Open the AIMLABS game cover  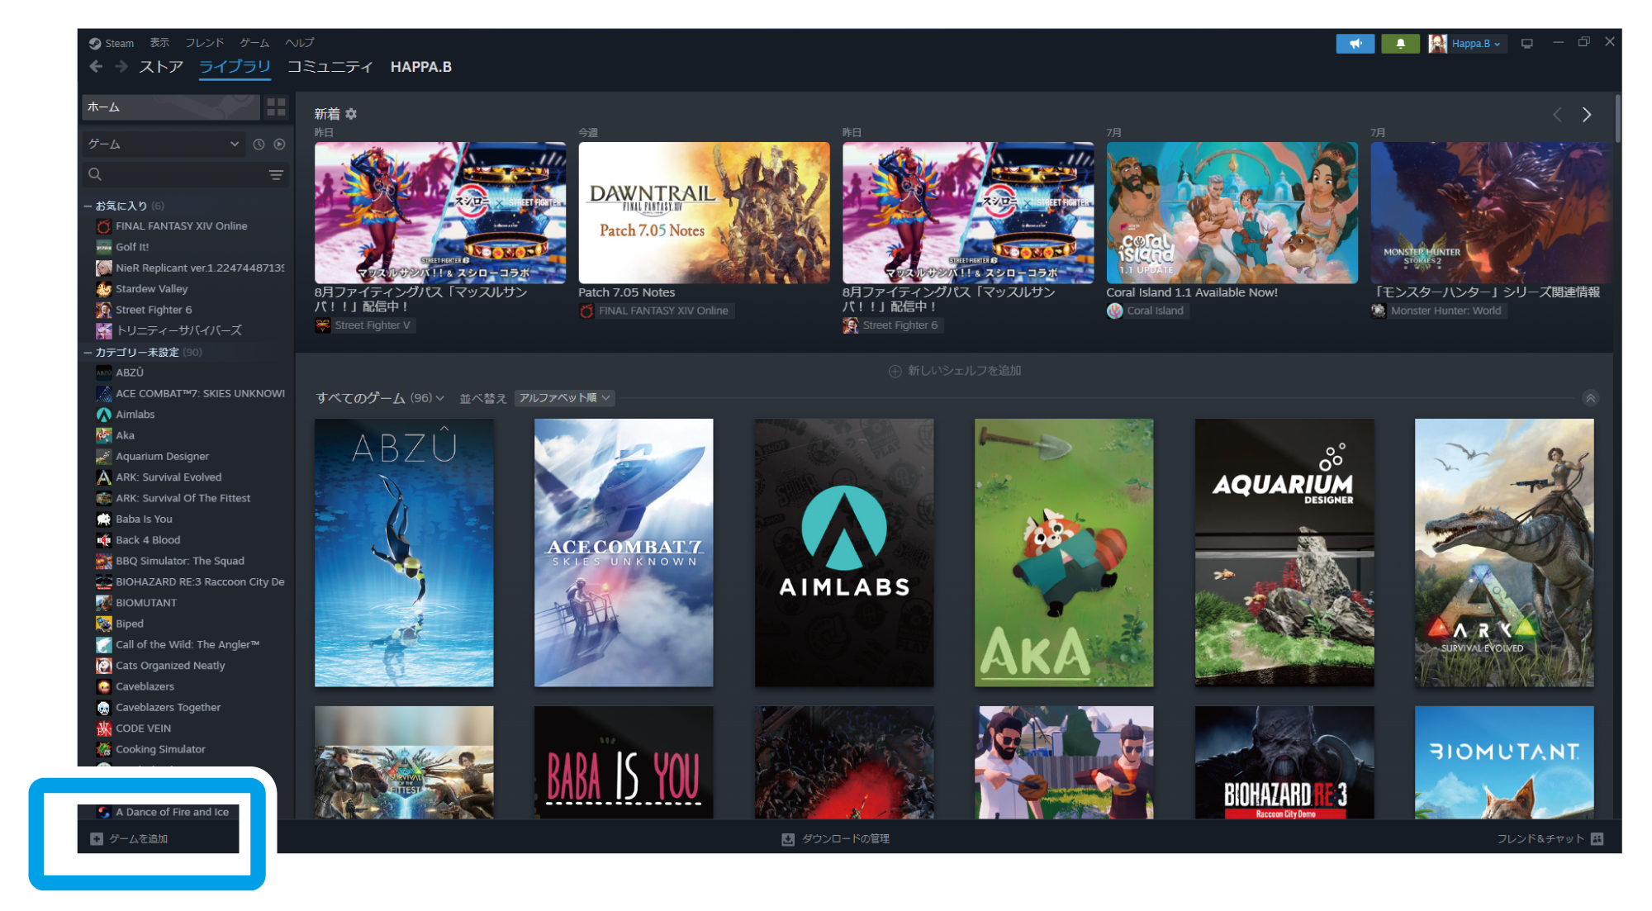(x=844, y=553)
